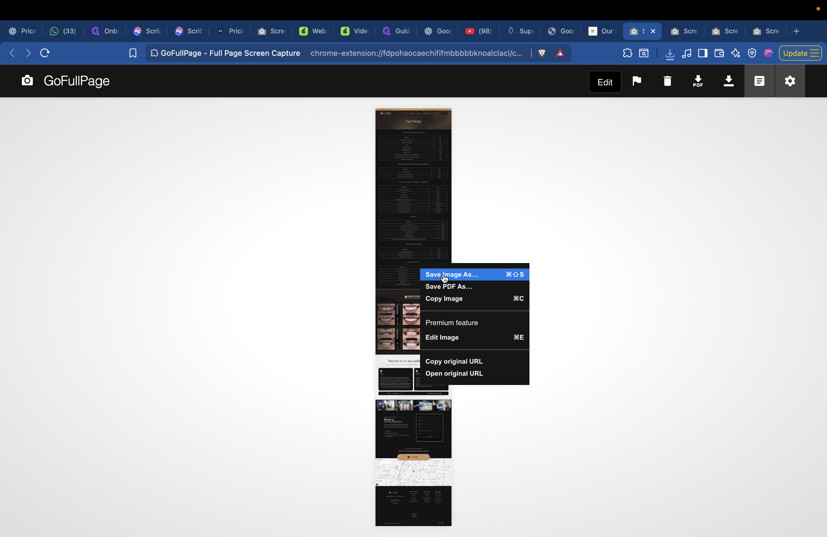Open the GoFullPage capture log

759,81
